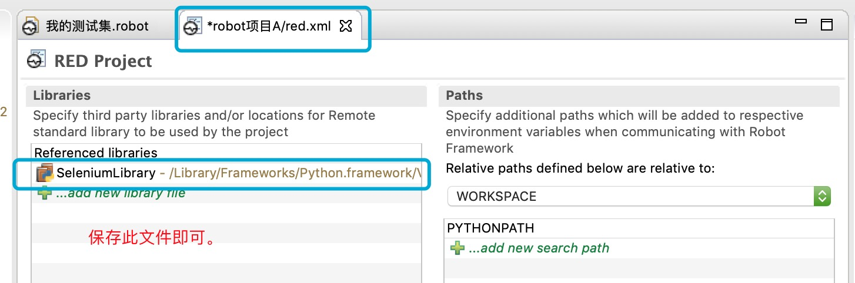Click the green plus beside add new library file
Screen dimensions: 855x283
tap(45, 193)
